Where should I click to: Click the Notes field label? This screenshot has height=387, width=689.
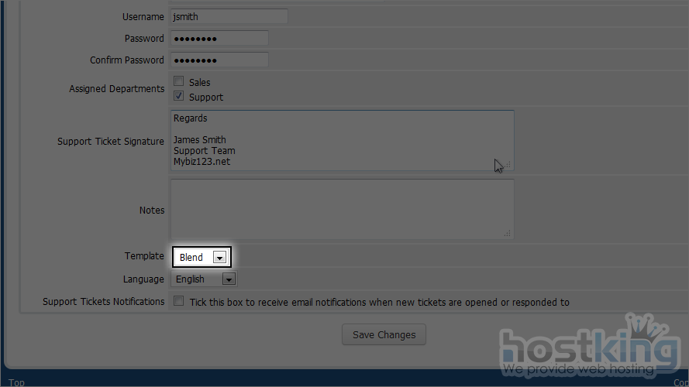coord(152,210)
